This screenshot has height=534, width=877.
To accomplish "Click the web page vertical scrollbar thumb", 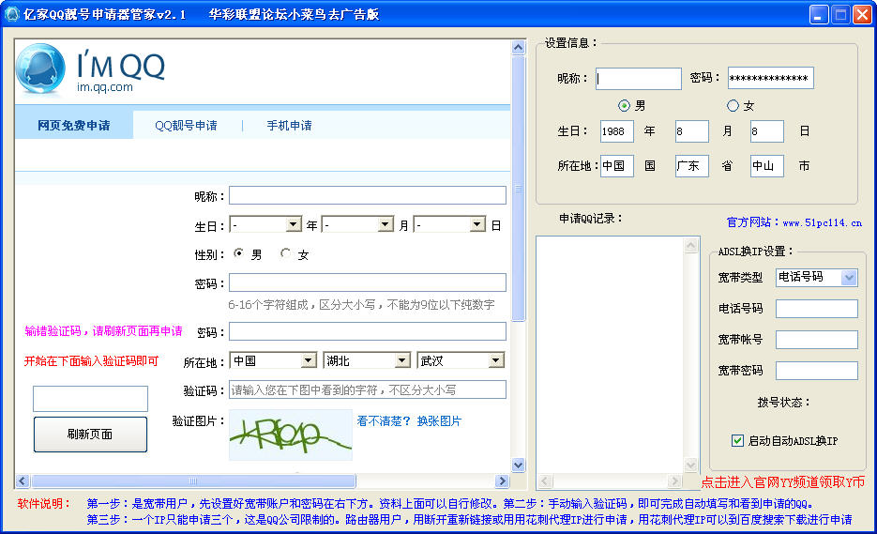I will pyautogui.click(x=519, y=189).
